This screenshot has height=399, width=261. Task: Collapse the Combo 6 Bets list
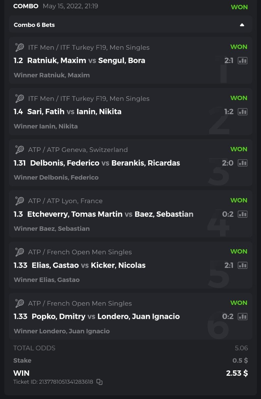pyautogui.click(x=242, y=25)
